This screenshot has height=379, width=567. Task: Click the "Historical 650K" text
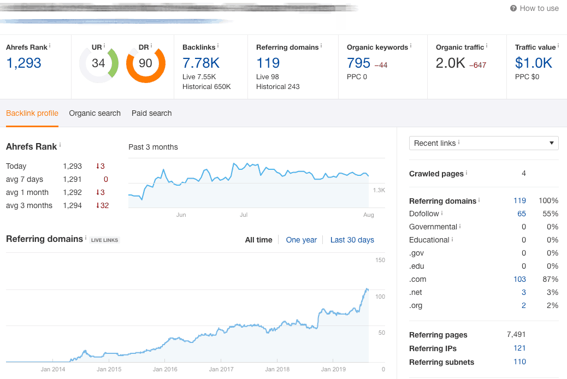pos(206,86)
